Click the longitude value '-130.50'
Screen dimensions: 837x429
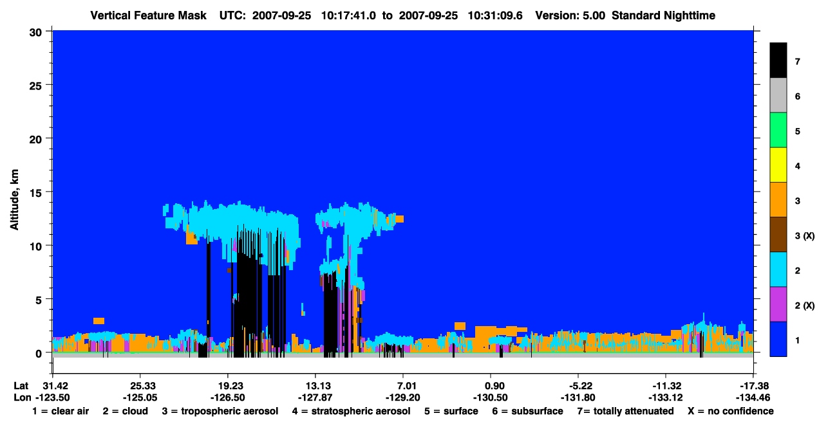pyautogui.click(x=491, y=397)
